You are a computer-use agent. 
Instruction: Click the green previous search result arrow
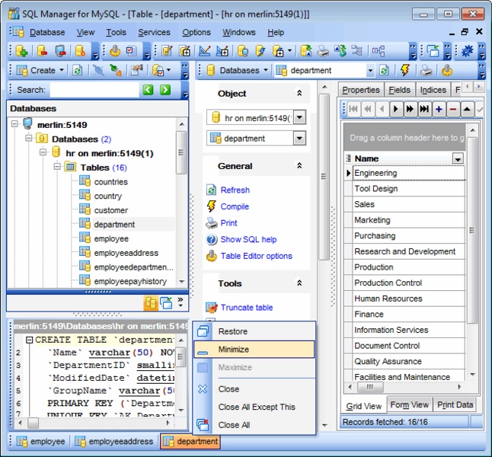click(x=149, y=90)
